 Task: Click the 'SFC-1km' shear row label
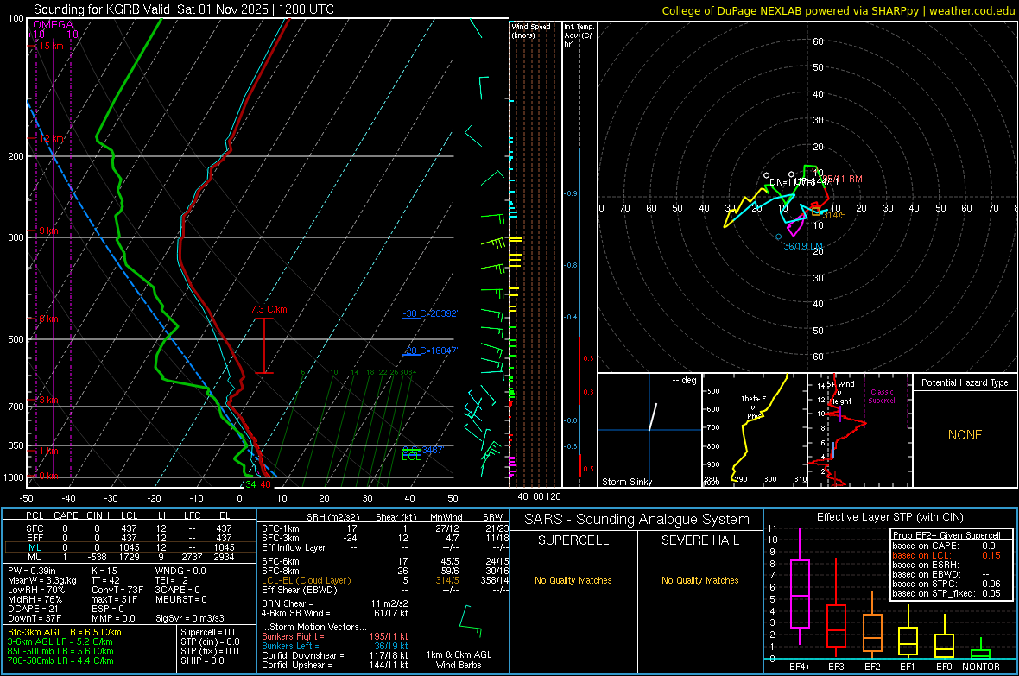(x=280, y=528)
